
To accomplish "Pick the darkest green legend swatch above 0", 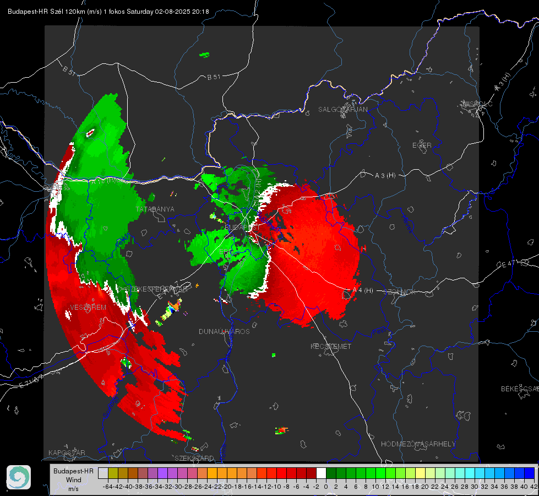I will point(331,473).
